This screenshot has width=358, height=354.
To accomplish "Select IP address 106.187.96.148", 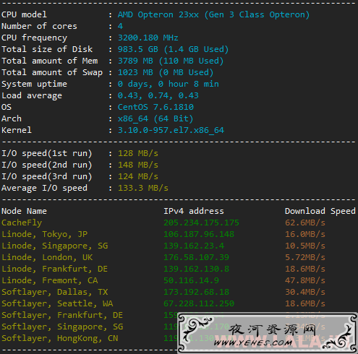I will click(x=199, y=234).
